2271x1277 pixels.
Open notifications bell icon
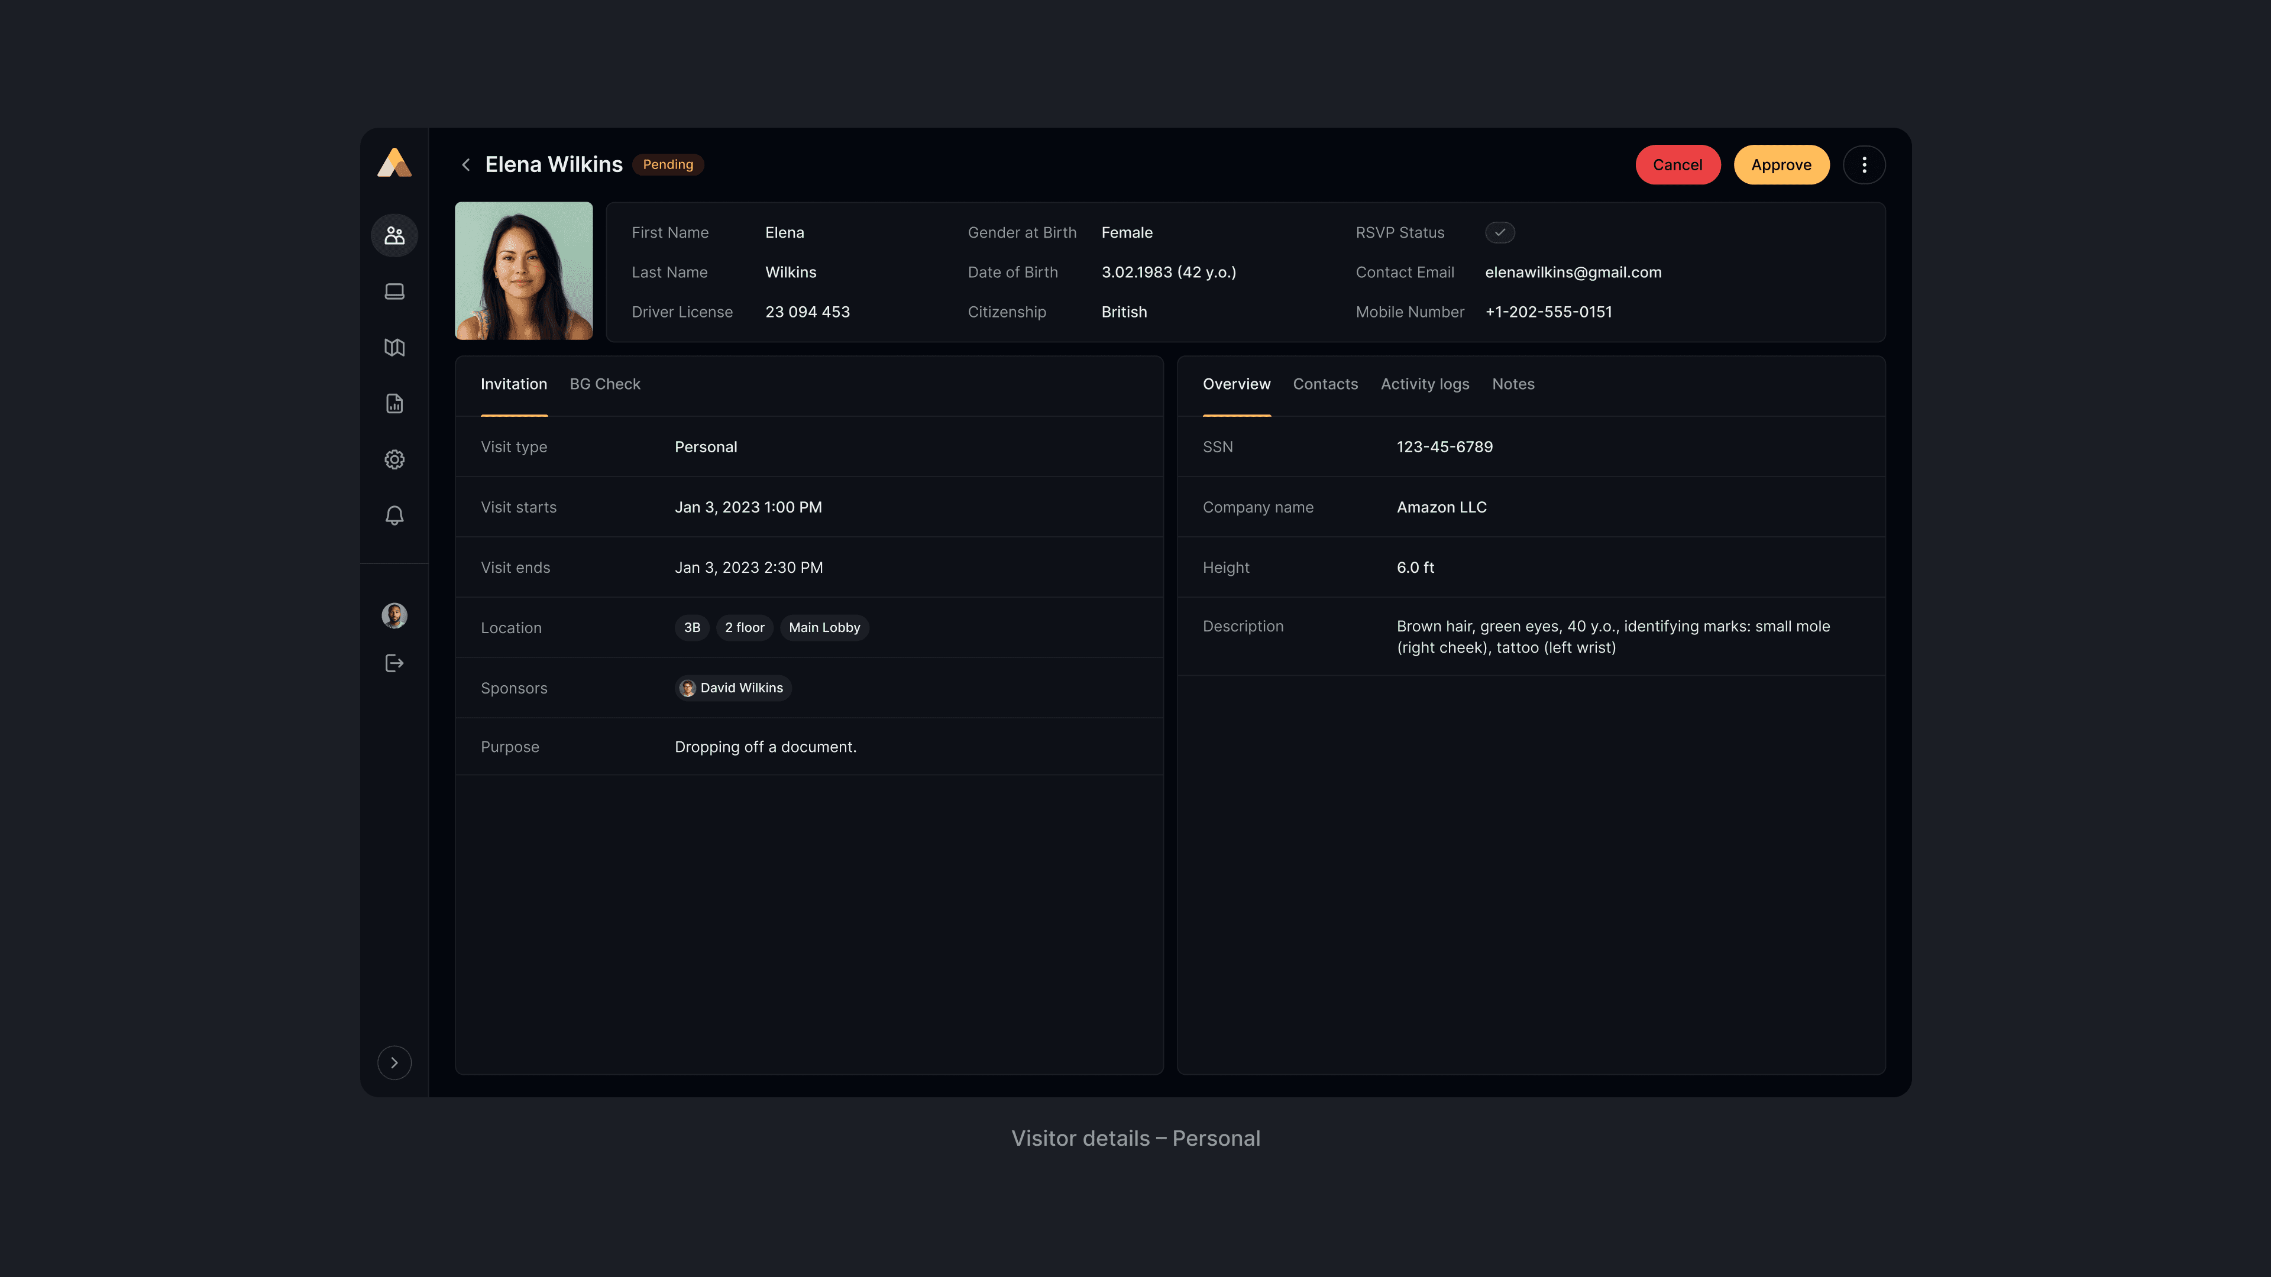394,516
